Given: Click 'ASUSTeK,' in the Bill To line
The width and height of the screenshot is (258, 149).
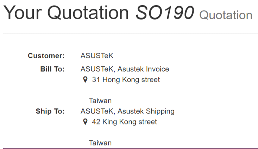Looking at the screenshot, I should pos(98,69).
